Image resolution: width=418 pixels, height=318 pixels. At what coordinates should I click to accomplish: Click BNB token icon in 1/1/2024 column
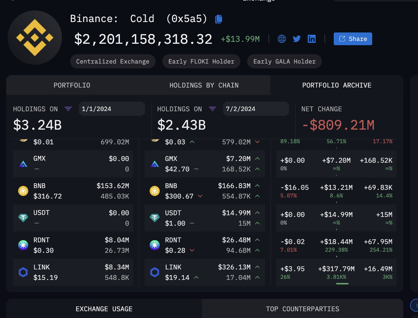click(23, 191)
